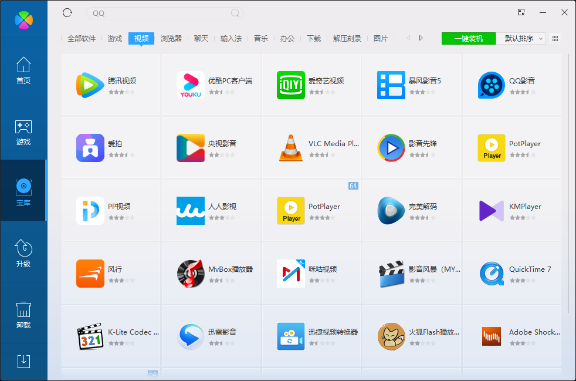Open K-Lite Codec 321 icon

(90, 336)
